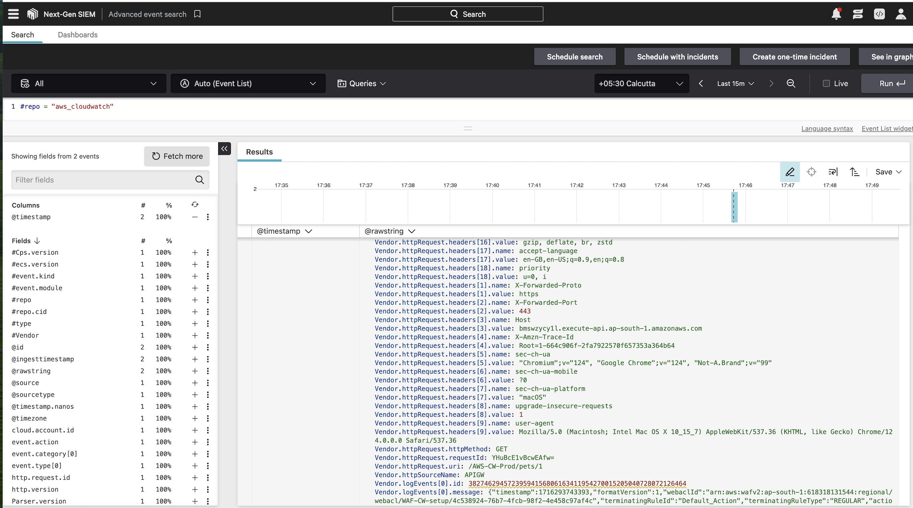Click the notifications bell icon
Viewport: 913px width, 508px height.
836,14
